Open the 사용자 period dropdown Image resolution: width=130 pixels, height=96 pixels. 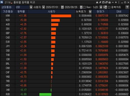pos(43,7)
